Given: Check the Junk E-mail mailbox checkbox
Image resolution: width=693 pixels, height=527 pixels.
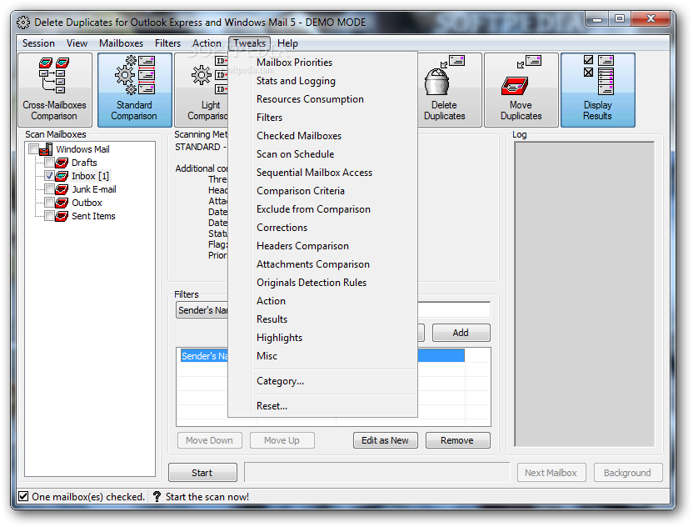Looking at the screenshot, I should 49,189.
